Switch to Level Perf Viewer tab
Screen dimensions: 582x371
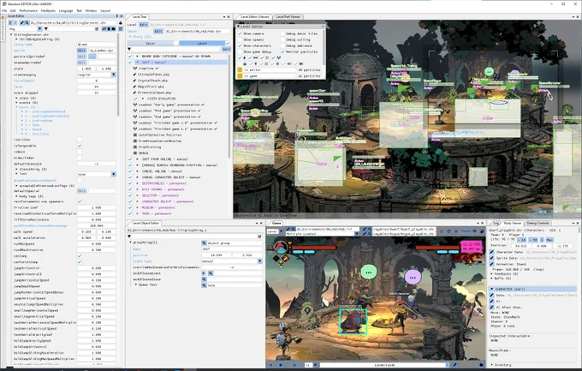pos(288,17)
